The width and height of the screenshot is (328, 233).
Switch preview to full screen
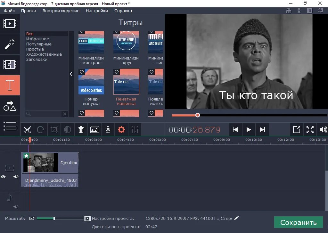coord(310,130)
